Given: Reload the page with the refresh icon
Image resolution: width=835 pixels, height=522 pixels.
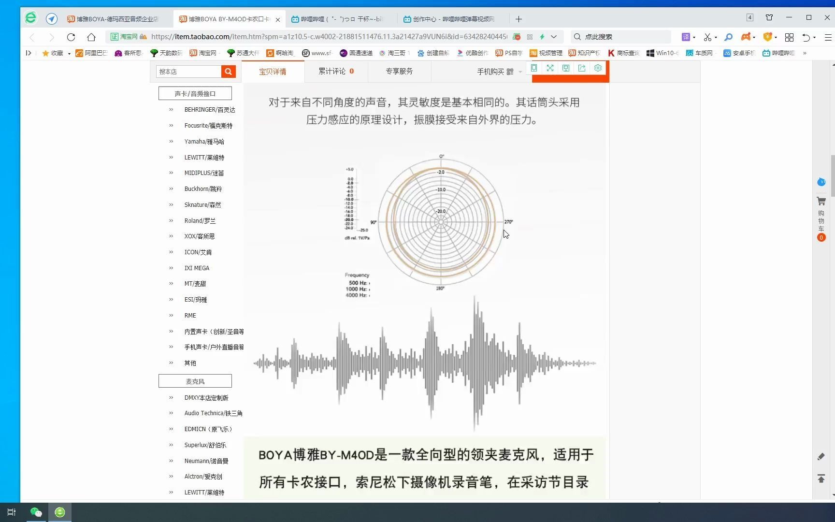Looking at the screenshot, I should (71, 37).
